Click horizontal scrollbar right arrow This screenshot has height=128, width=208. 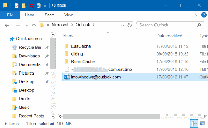(x=204, y=116)
